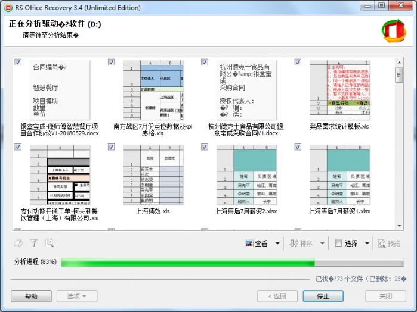Click the scrollbar down arrow

pos(399,226)
